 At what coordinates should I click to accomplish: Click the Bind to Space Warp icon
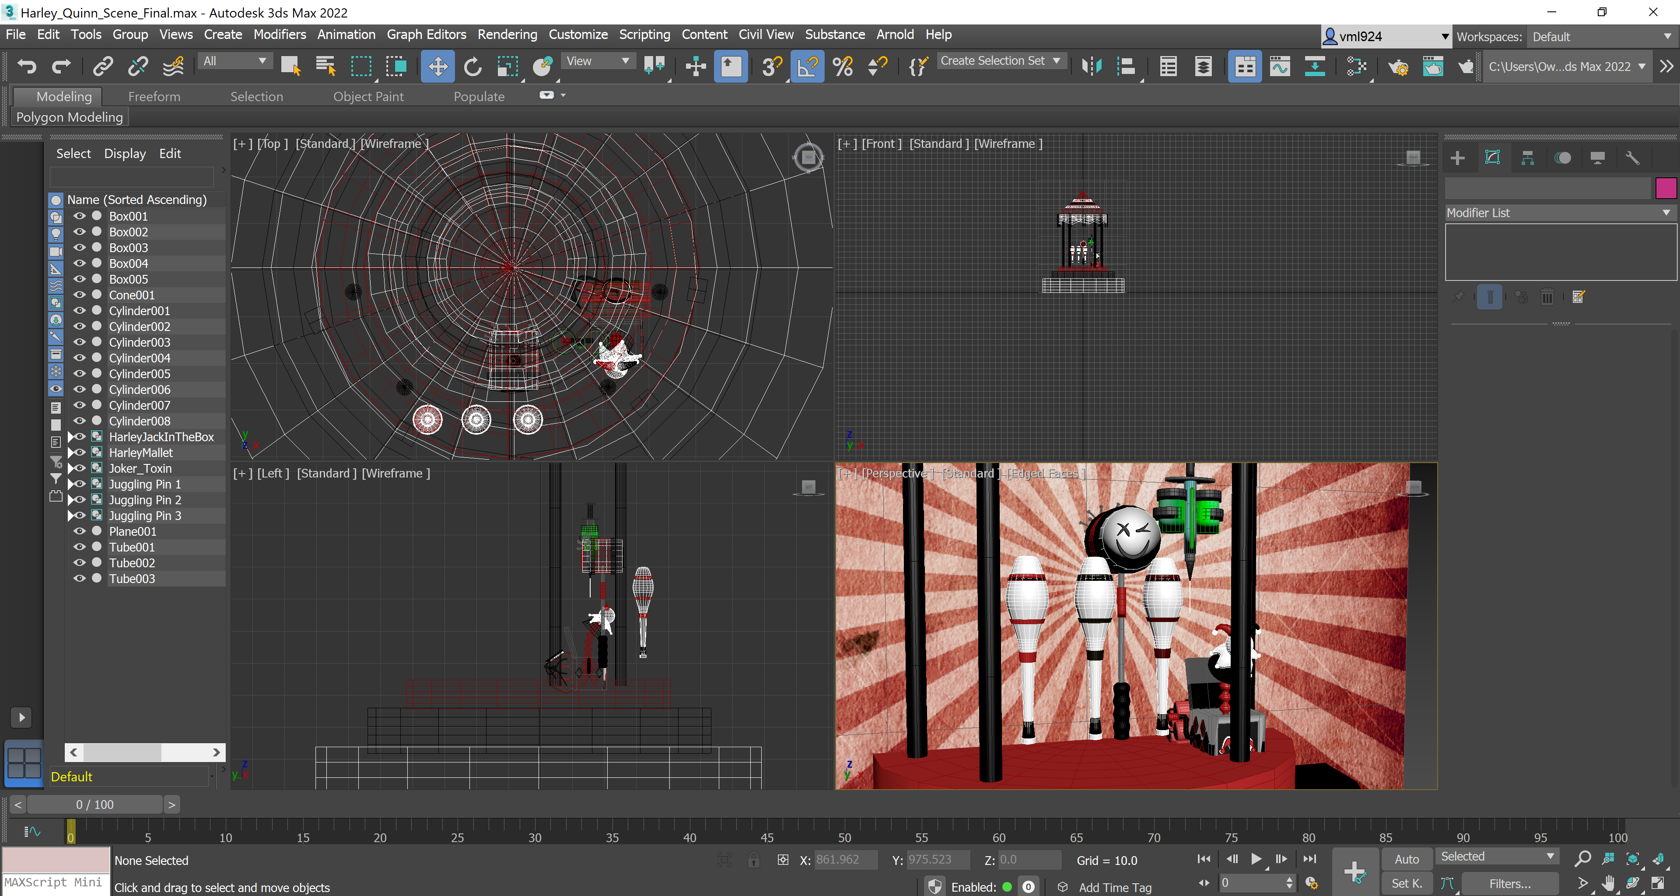pyautogui.click(x=173, y=66)
